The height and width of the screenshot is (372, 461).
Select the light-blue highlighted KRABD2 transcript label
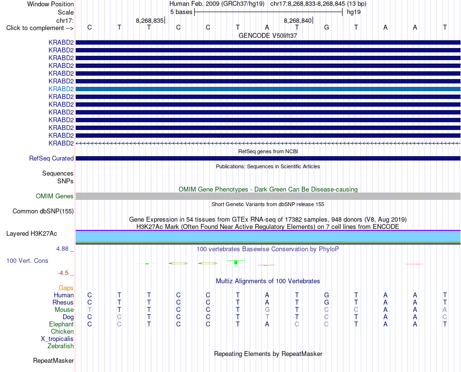61,89
